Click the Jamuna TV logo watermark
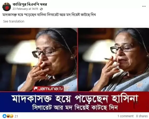 (x=48, y=89)
